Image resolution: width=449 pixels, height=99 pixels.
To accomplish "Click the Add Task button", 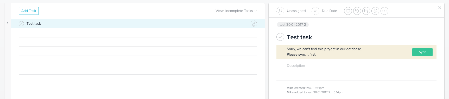I will 29,11.
